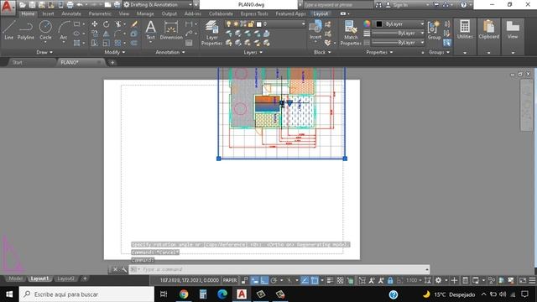Switch to the Annotate ribbon tab
537x302 pixels.
pos(71,13)
